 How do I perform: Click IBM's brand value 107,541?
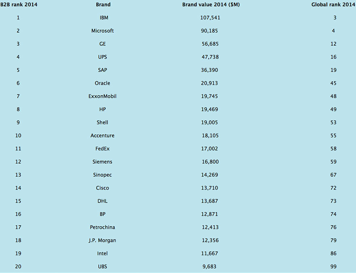point(210,18)
